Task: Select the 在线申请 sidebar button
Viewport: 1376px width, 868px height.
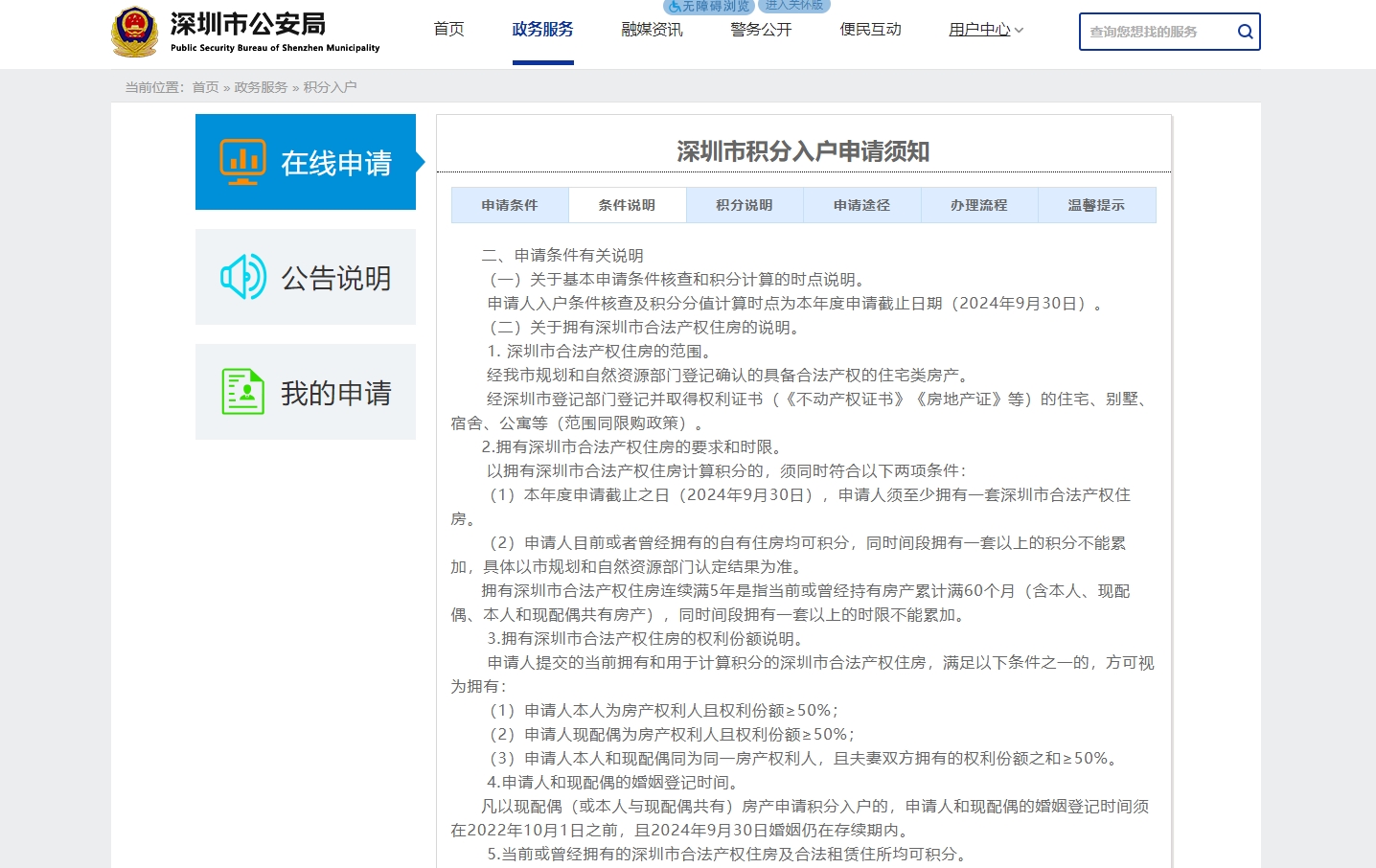Action: click(306, 162)
